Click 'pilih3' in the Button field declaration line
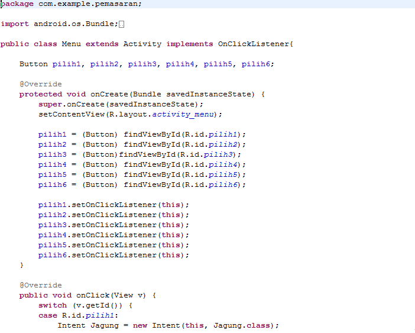This screenshot has height=333, width=415. click(x=142, y=64)
